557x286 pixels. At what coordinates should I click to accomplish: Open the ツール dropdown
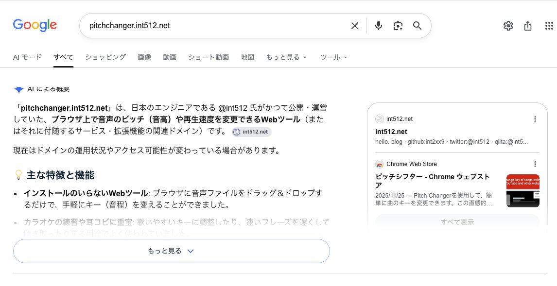point(334,57)
